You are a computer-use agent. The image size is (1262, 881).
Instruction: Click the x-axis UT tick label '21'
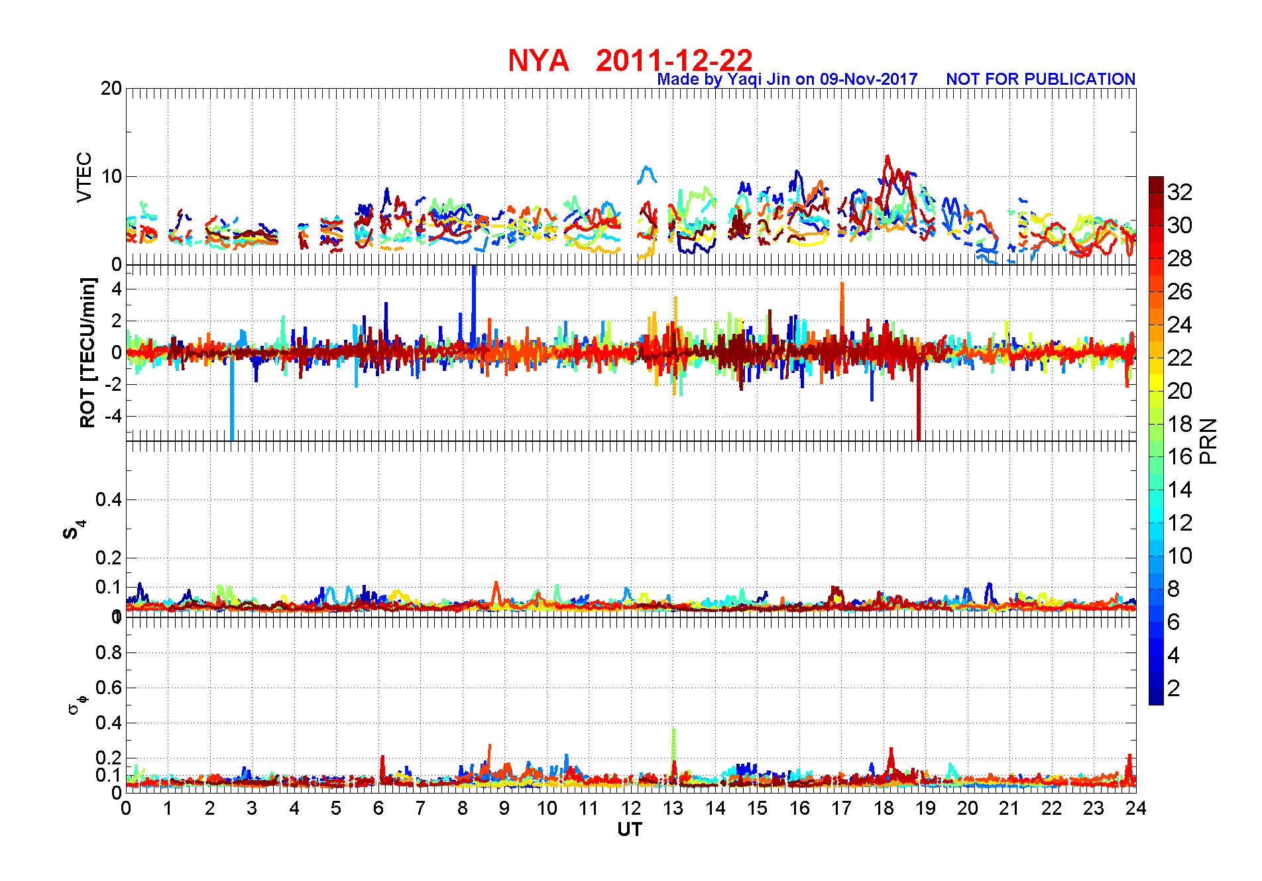click(x=1009, y=808)
